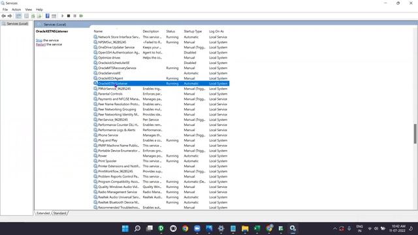
Task: Open taskbar Search magnifier icon
Action: [x=137, y=228]
